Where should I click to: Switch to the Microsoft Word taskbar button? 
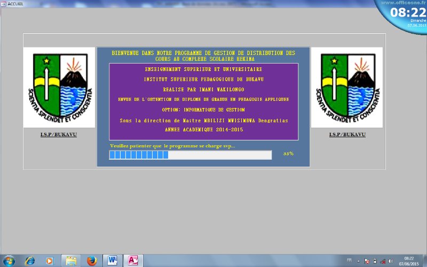[x=113, y=261]
